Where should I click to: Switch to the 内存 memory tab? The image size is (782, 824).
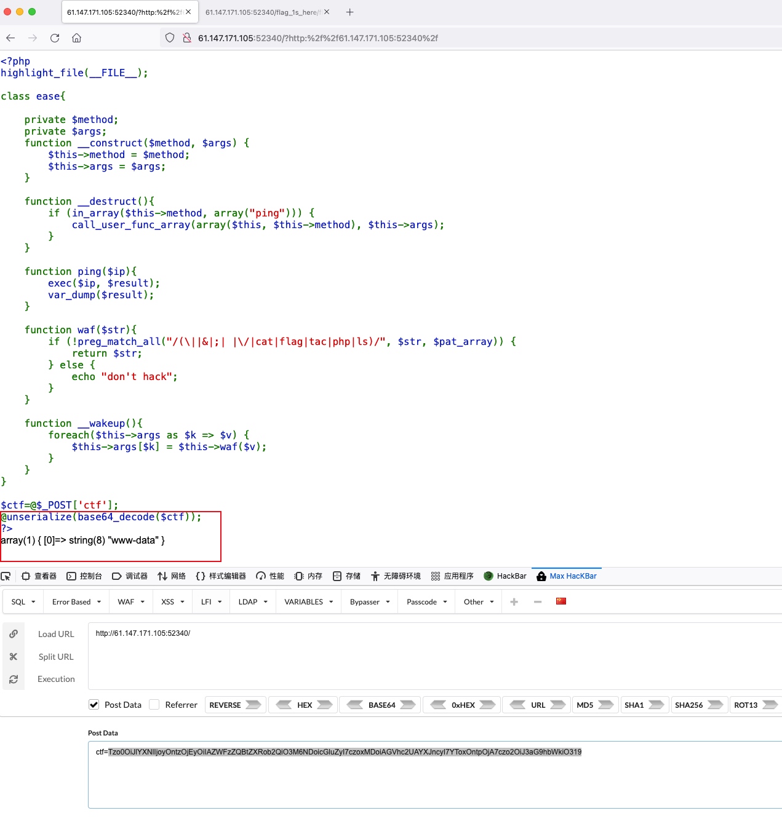308,576
